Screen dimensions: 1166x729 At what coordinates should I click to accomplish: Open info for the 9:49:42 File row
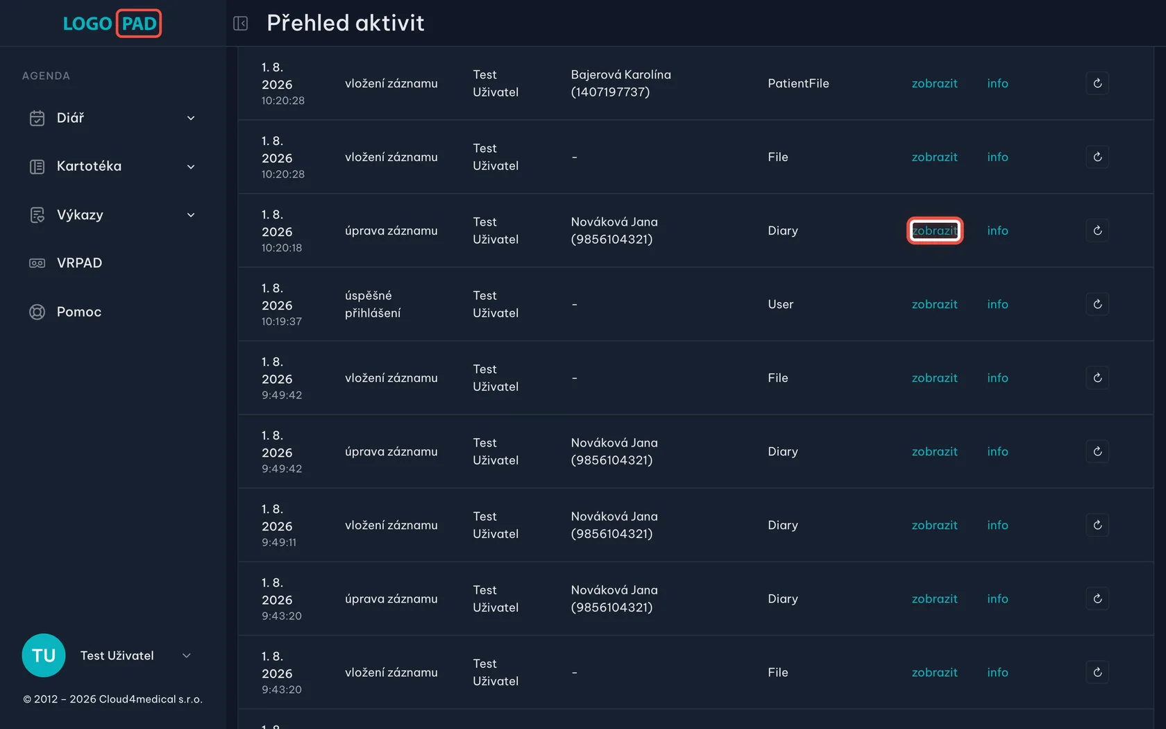click(997, 378)
